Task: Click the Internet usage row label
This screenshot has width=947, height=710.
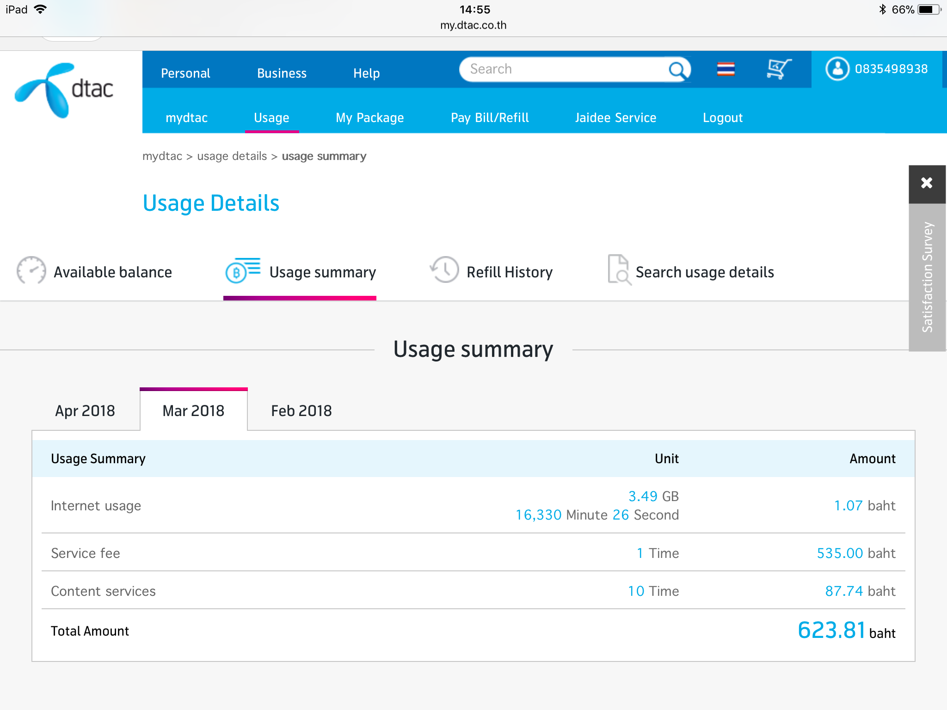Action: [96, 506]
